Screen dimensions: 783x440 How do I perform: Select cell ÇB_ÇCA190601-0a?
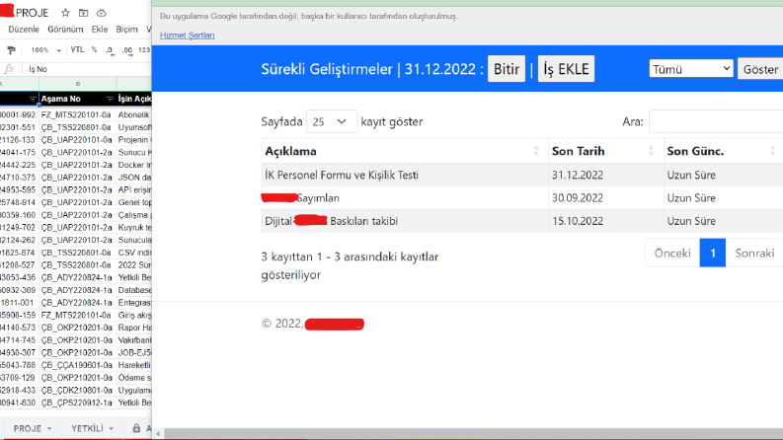click(76, 365)
